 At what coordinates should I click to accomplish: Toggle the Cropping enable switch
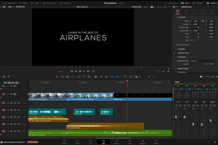pos(175,49)
